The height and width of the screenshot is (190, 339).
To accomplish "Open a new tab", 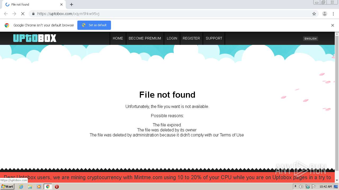I will point(72,4).
